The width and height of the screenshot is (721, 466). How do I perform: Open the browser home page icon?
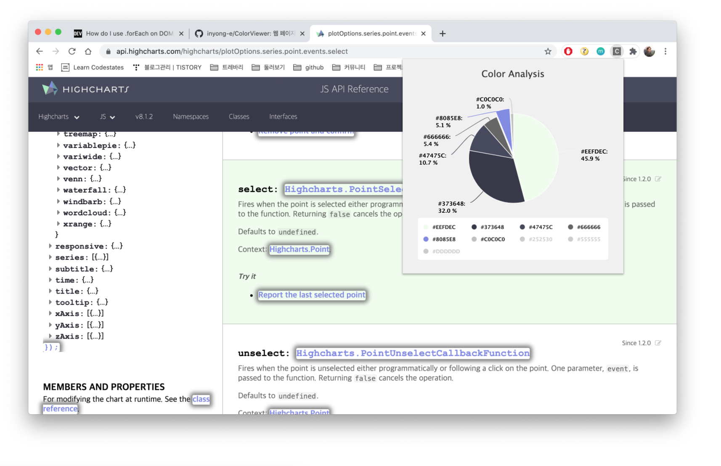[x=88, y=51]
